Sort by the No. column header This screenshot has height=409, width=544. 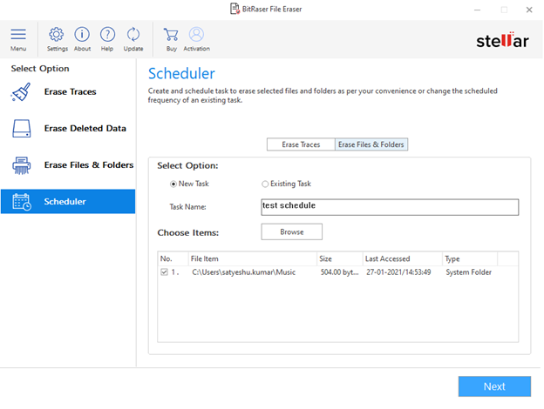[x=173, y=258]
